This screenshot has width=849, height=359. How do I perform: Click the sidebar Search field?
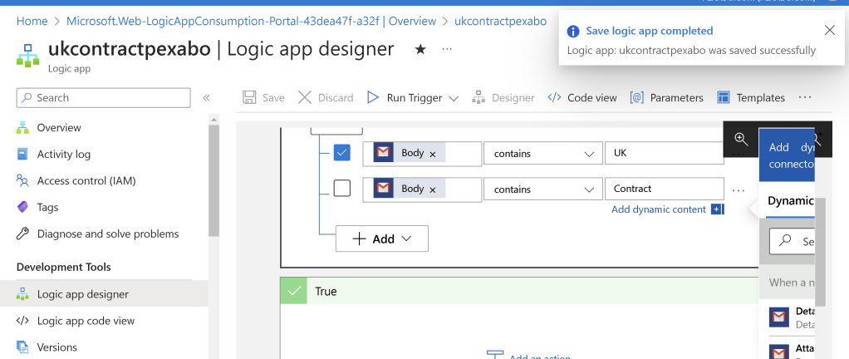(103, 98)
